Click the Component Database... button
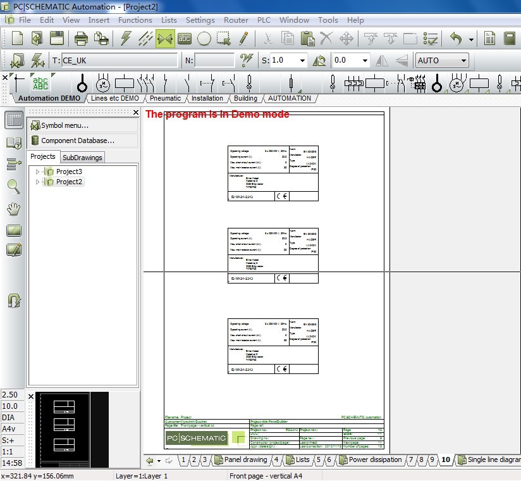 point(82,141)
